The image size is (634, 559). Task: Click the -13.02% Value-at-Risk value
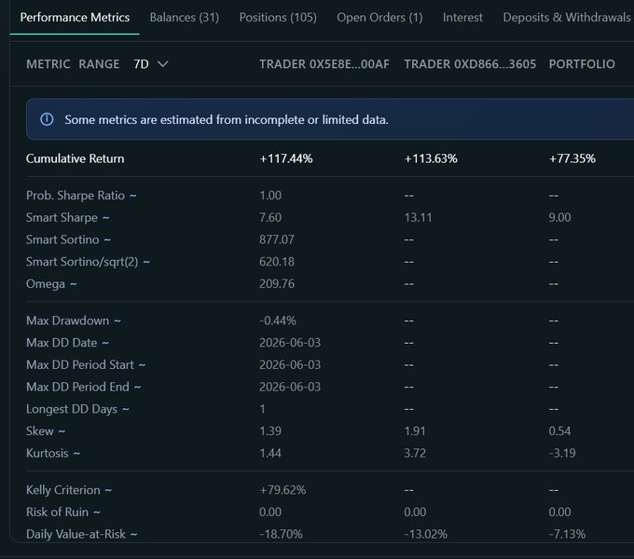coord(426,535)
